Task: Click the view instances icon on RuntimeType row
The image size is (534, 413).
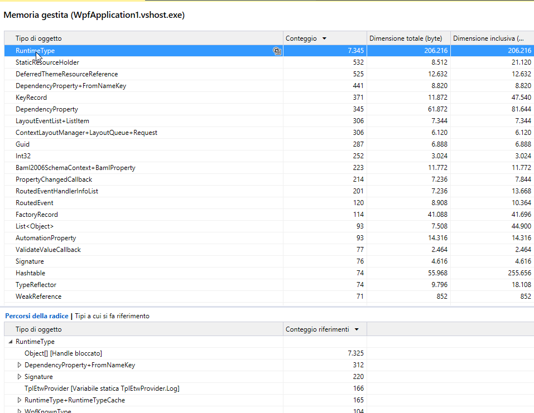Action: tap(277, 51)
